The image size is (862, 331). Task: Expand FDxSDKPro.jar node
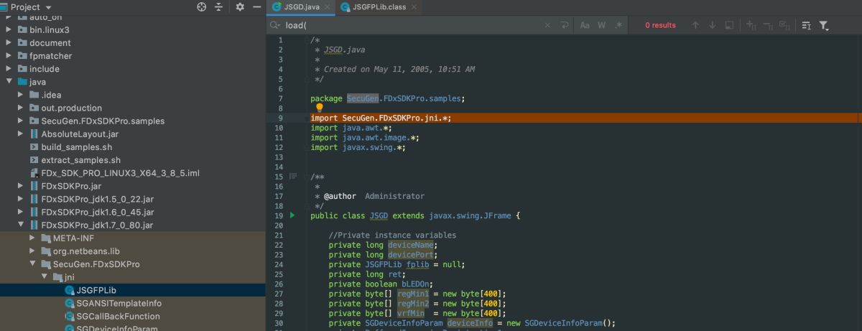pyautogui.click(x=20, y=186)
